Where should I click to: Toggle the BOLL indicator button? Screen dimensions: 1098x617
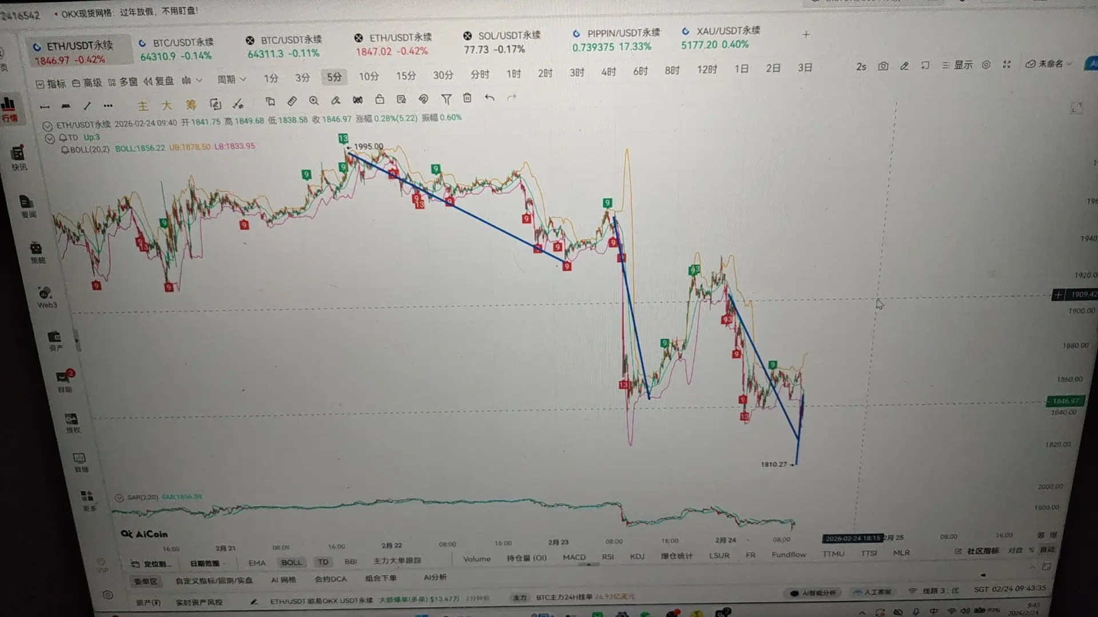(x=291, y=562)
